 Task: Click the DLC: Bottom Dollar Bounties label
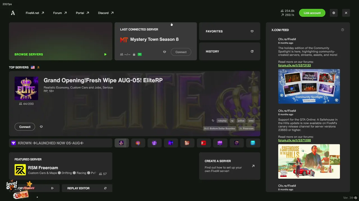[220, 128]
